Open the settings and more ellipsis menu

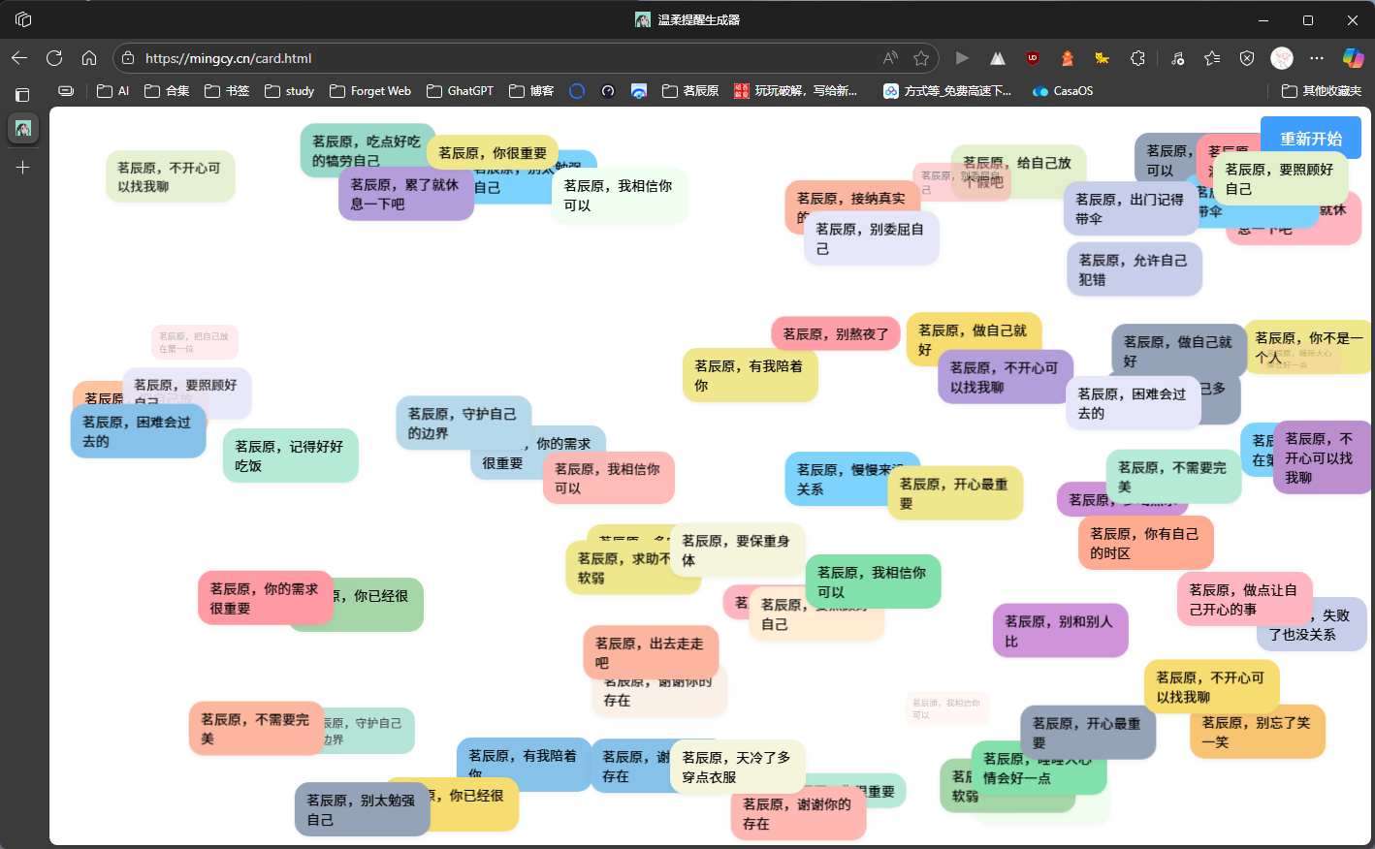point(1316,58)
